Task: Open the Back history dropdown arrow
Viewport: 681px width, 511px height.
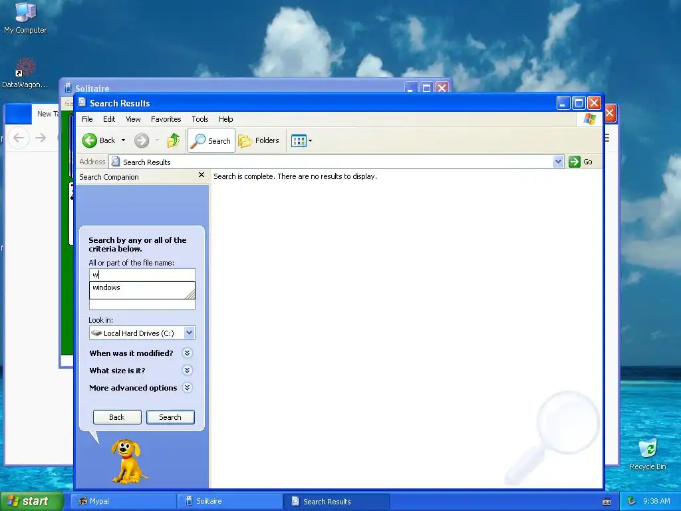Action: [123, 140]
